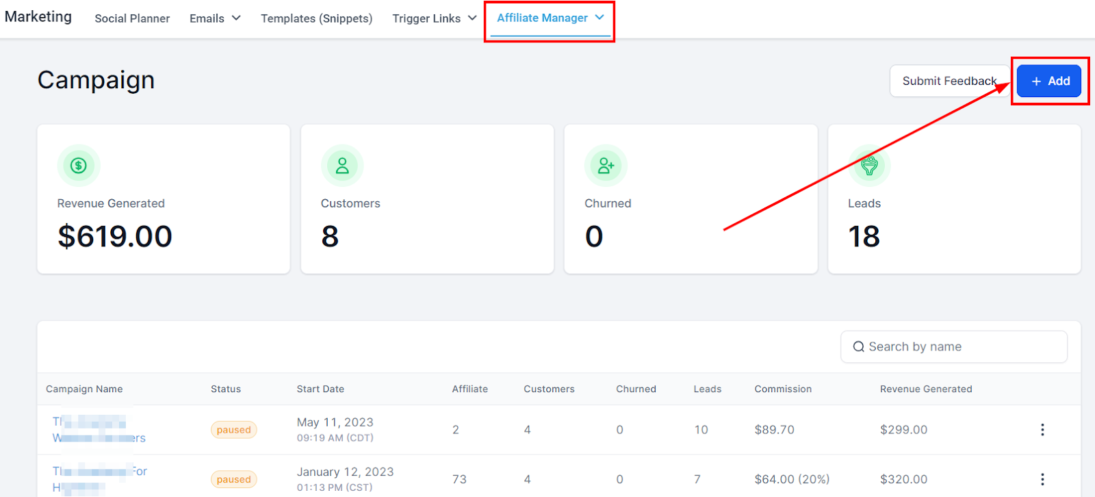This screenshot has height=497, width=1095.
Task: Expand the Trigger Links dropdown
Action: pyautogui.click(x=435, y=18)
